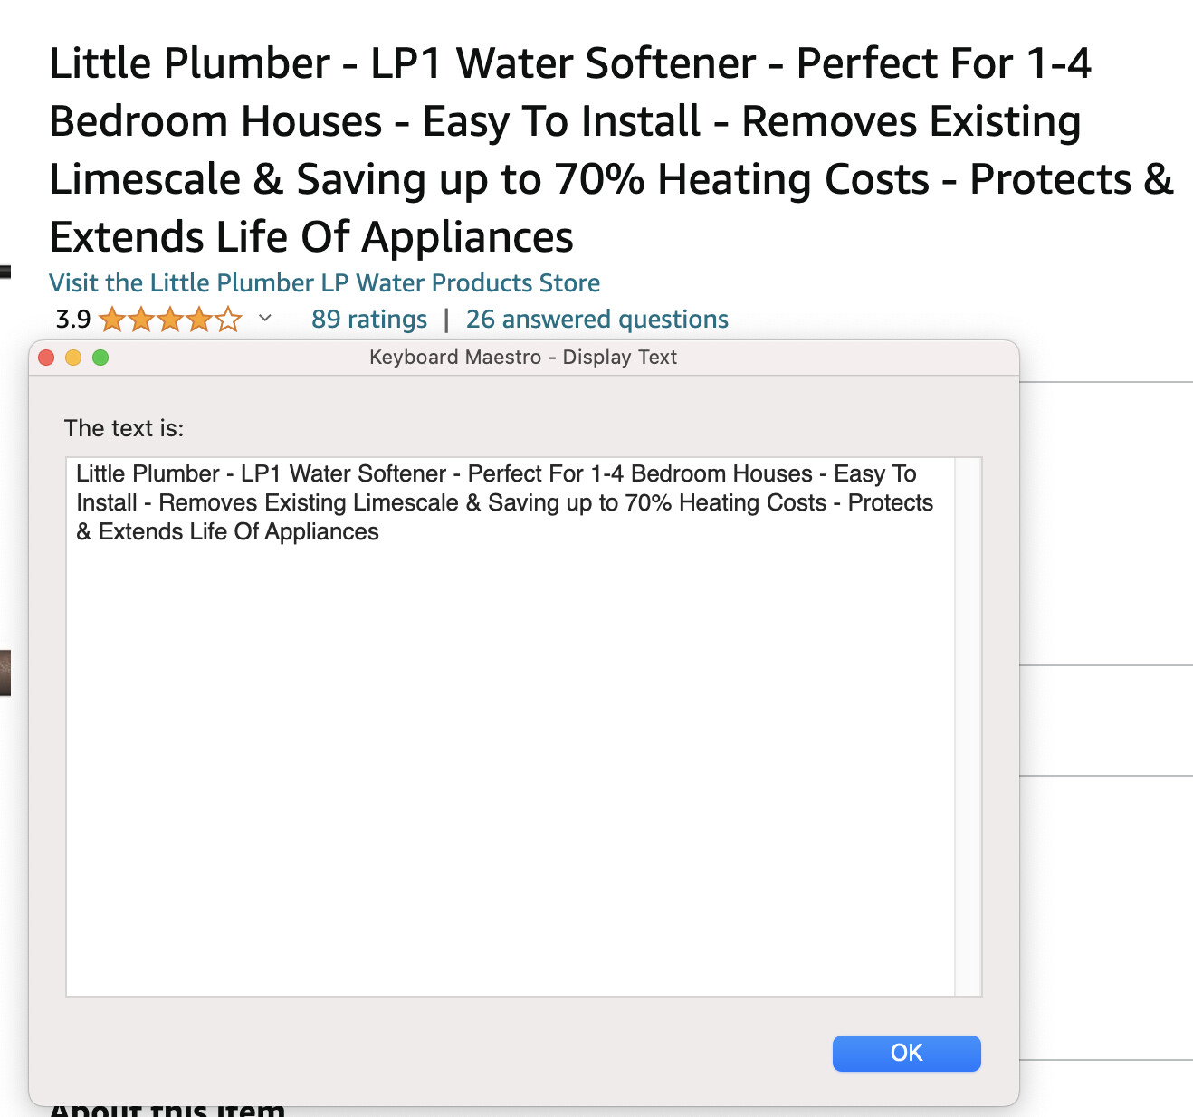Minimize the Keyboard Maestro window with yellow button

point(73,358)
